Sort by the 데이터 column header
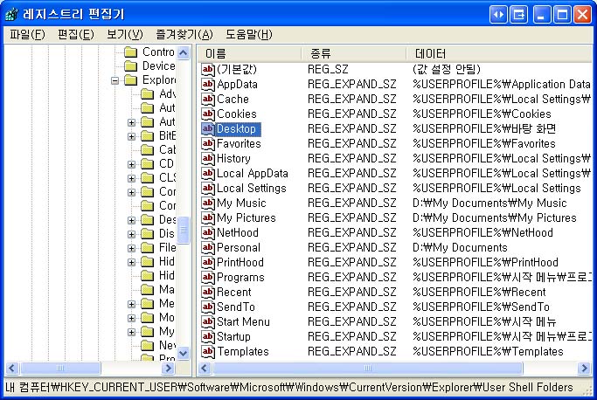This screenshot has height=400, width=597. point(499,53)
